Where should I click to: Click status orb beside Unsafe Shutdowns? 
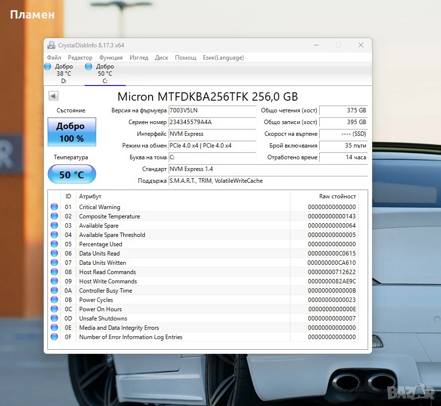(54, 319)
